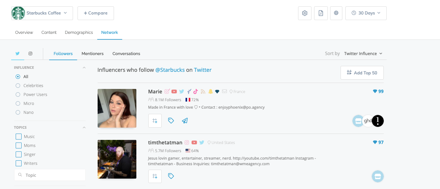
Task: Select the Micro influence filter
Action: point(18,103)
